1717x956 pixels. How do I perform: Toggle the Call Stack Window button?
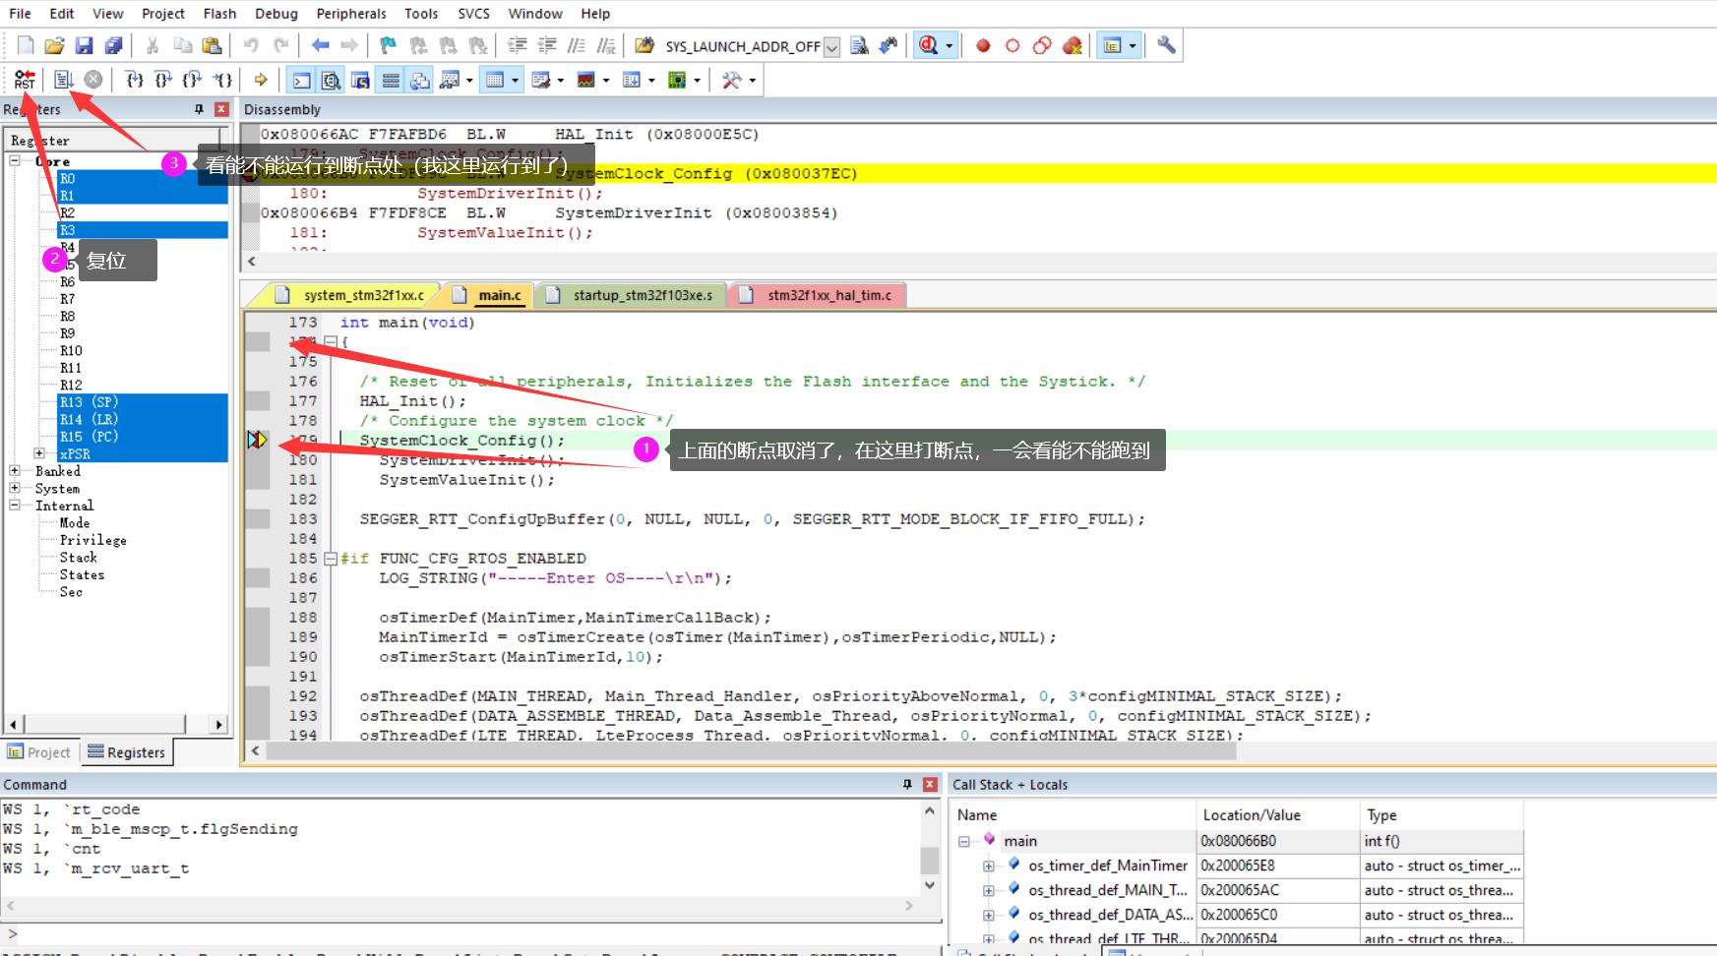coord(420,80)
